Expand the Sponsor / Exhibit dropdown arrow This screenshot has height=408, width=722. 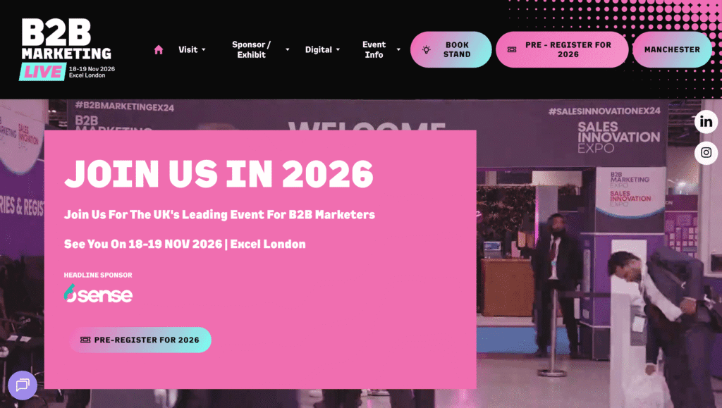coord(288,49)
